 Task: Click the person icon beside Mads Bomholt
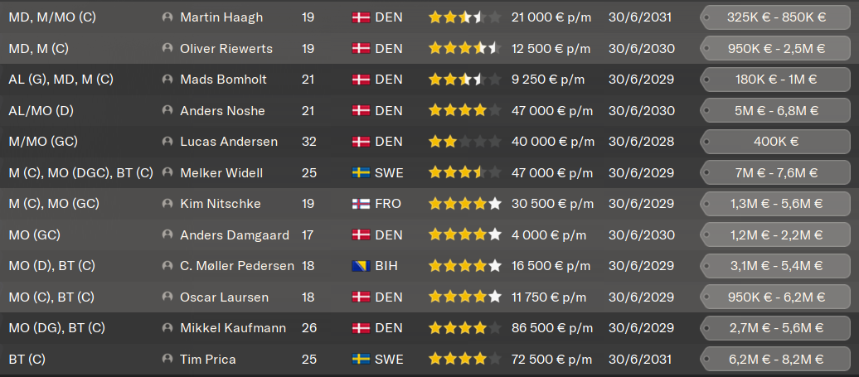click(168, 80)
